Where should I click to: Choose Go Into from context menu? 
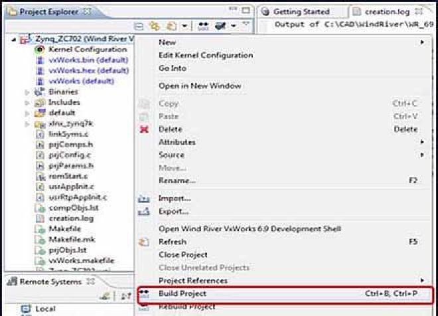173,68
